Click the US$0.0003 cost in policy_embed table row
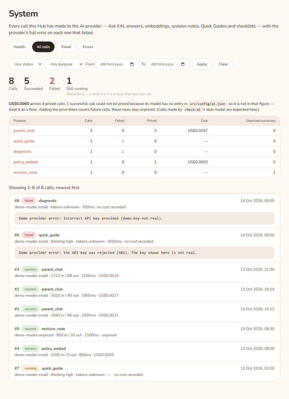 tap(198, 162)
